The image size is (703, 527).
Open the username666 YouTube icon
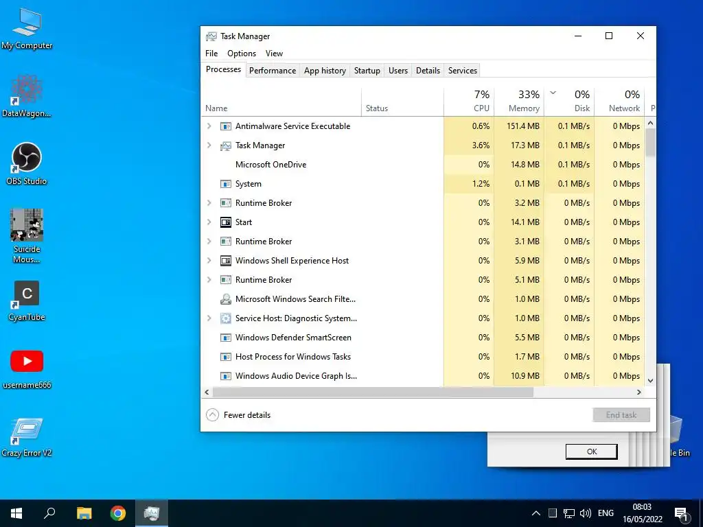pyautogui.click(x=27, y=368)
